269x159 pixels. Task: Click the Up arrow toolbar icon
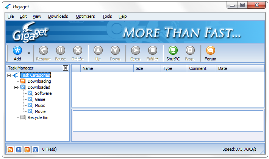coord(98,51)
